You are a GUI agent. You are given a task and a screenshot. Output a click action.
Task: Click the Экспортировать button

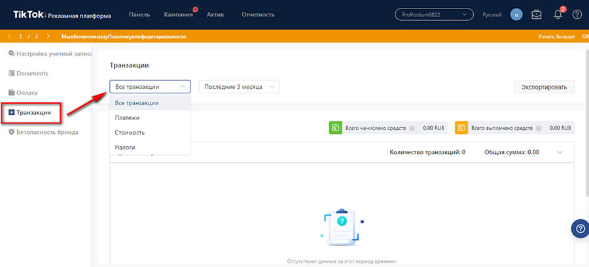click(544, 87)
